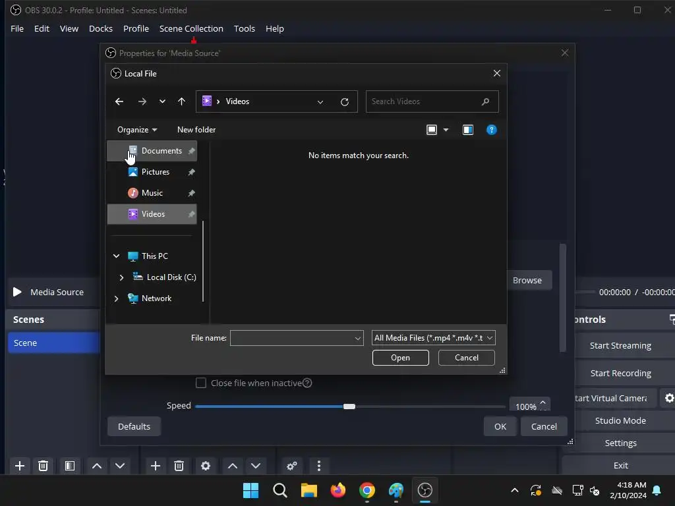The height and width of the screenshot is (506, 675).
Task: Expand Local Disk (C:)
Action: coord(121,277)
